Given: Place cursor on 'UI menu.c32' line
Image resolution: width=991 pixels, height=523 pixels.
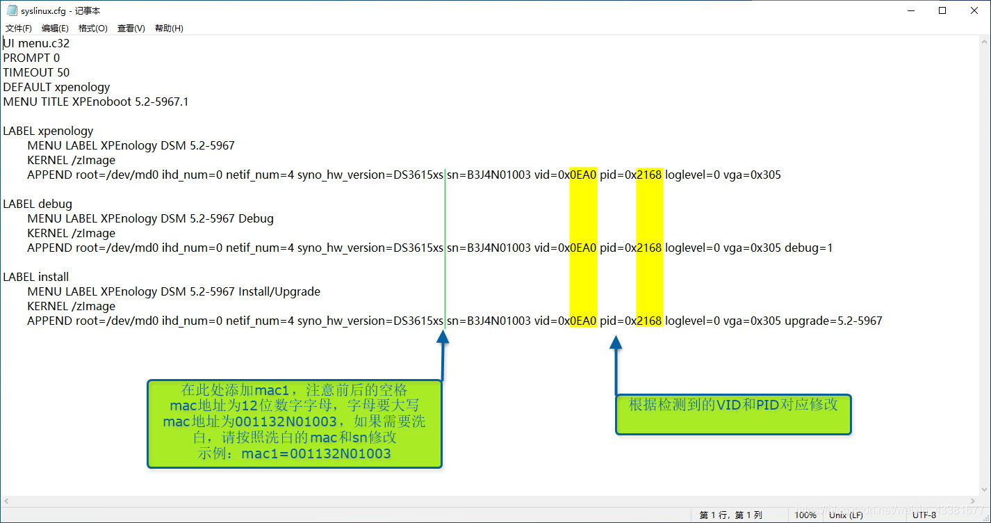Looking at the screenshot, I should coord(36,43).
